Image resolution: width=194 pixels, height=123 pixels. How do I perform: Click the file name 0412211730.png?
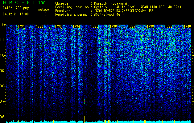click(x=16, y=8)
